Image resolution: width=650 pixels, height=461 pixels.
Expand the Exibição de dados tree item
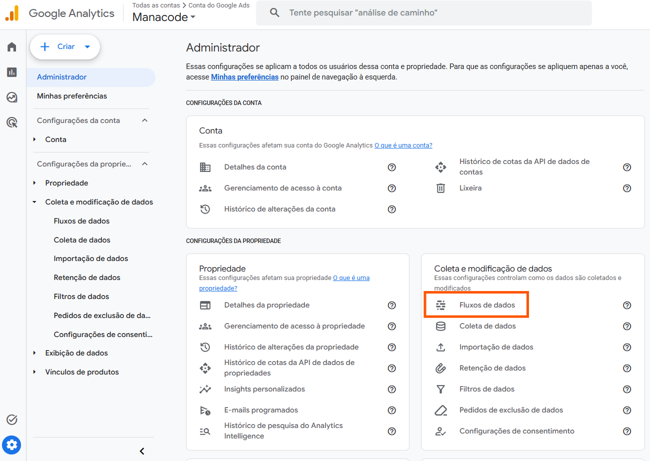34,353
